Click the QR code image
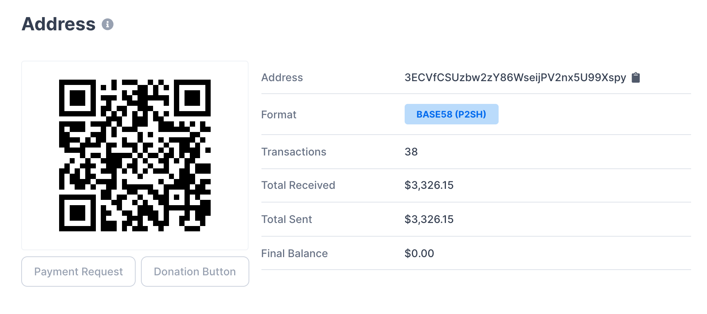The height and width of the screenshot is (314, 707). coord(135,155)
